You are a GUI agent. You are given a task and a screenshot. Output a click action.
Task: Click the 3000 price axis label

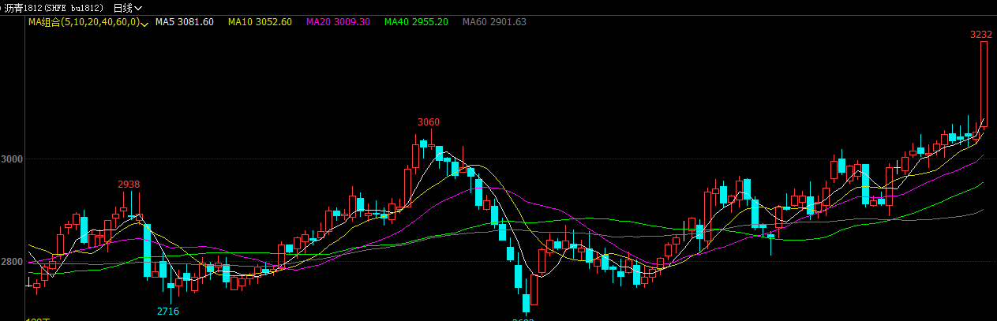[12, 159]
